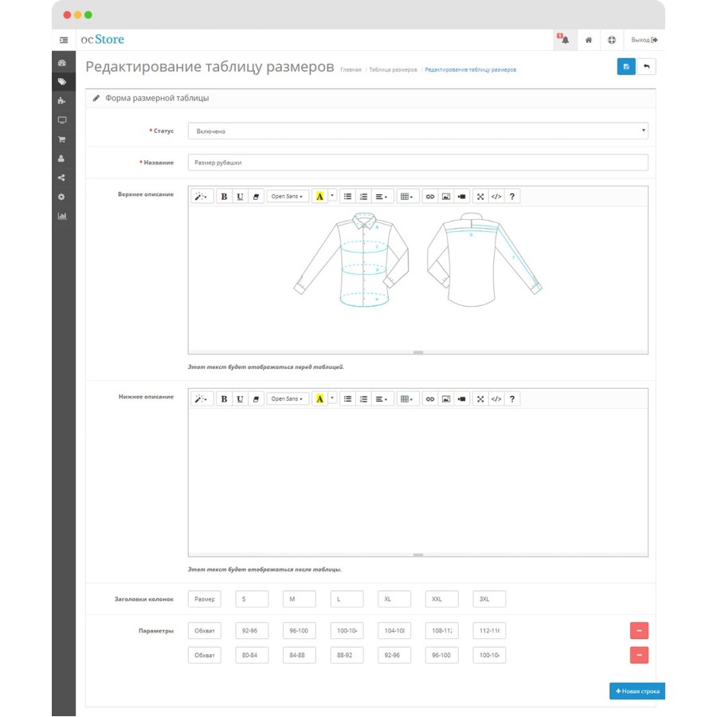Open Extensions puzzle icon in sidebar

(x=62, y=101)
